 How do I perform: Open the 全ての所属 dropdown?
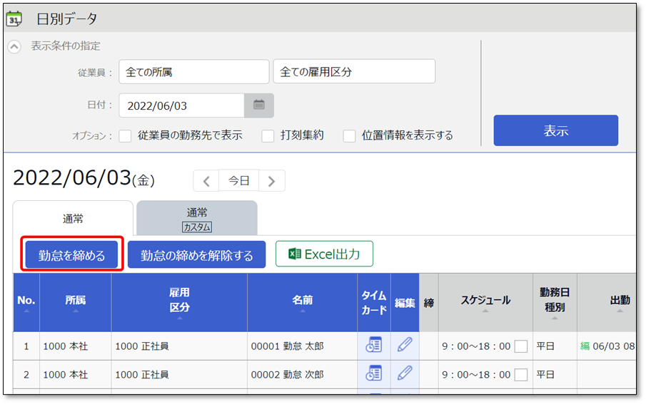pyautogui.click(x=193, y=72)
